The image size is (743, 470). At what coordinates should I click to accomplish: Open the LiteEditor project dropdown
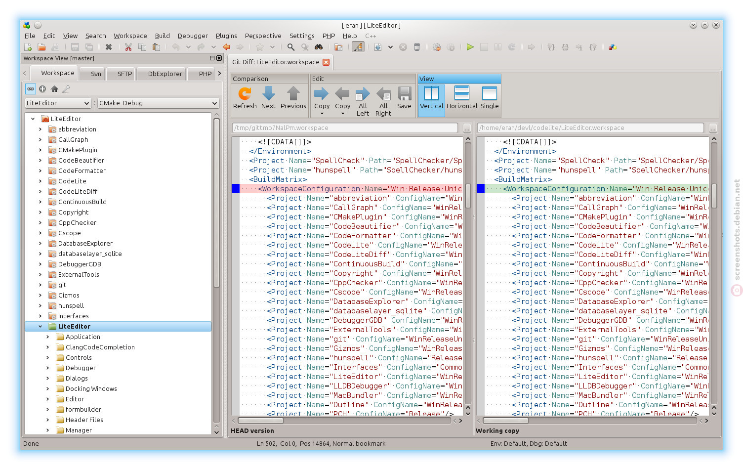point(58,103)
